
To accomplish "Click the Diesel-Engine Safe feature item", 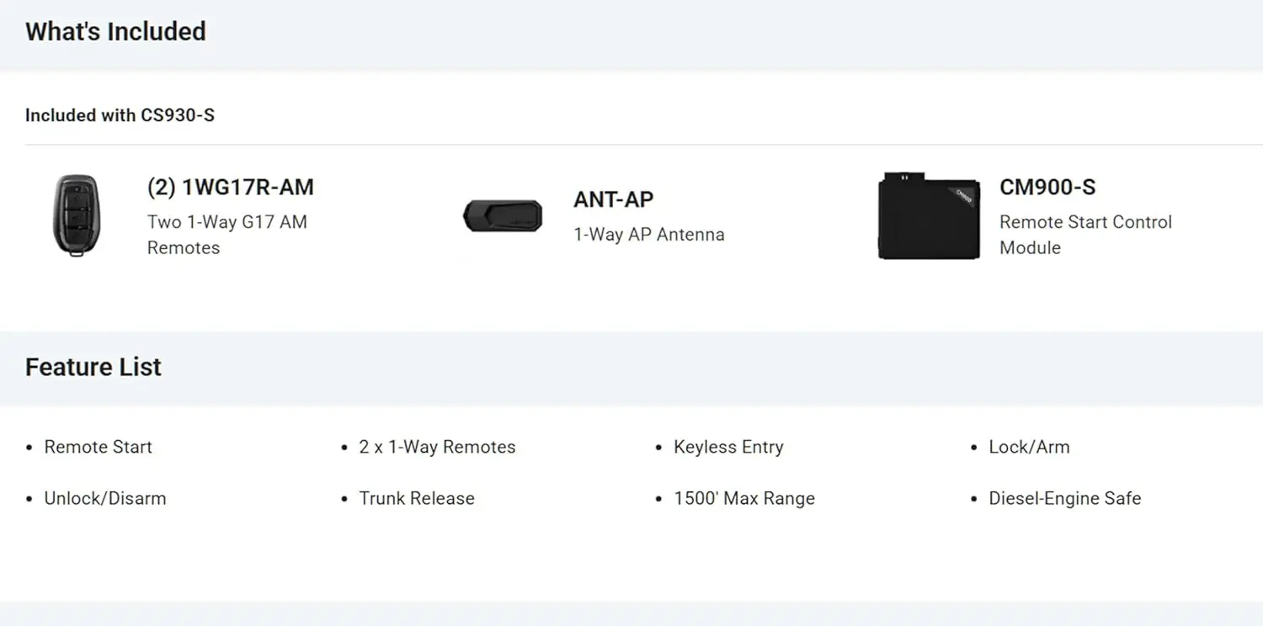I will (x=1064, y=498).
